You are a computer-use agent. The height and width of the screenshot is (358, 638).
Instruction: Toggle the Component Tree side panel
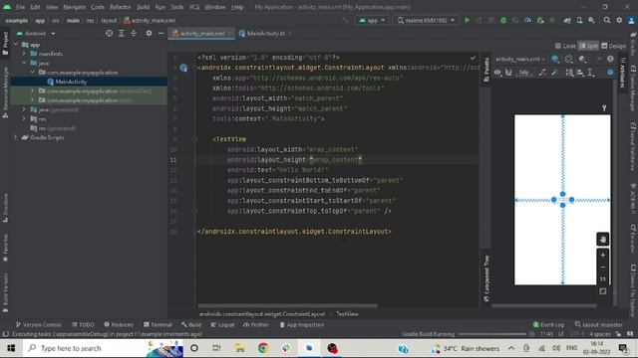coord(486,278)
